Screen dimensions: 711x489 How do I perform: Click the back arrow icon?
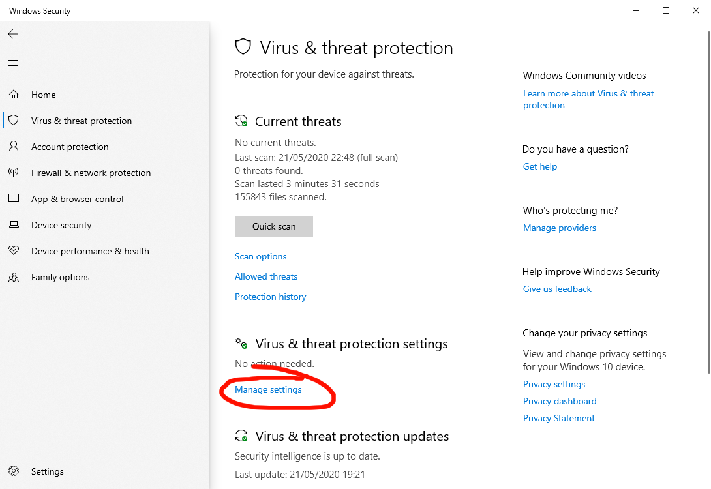pos(13,34)
